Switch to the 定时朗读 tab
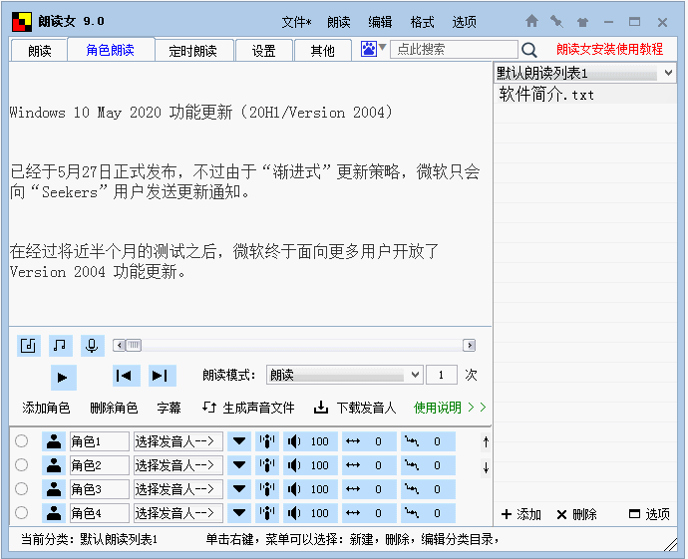This screenshot has width=688, height=559. pyautogui.click(x=193, y=51)
